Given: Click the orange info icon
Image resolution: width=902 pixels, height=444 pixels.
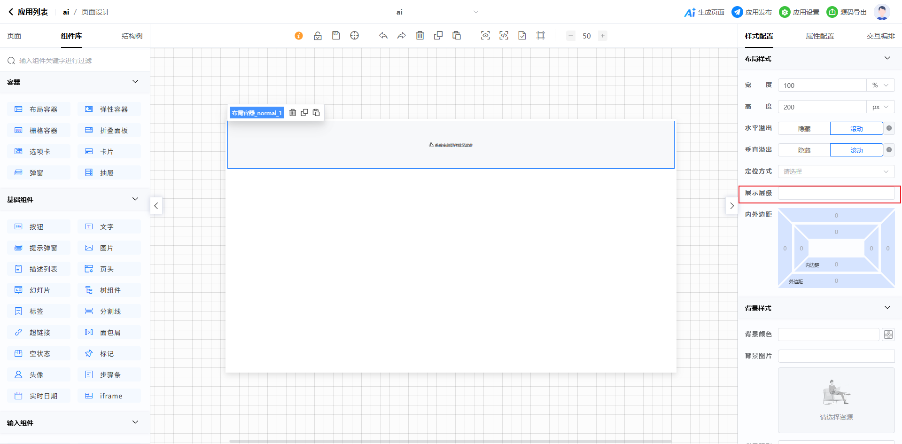Looking at the screenshot, I should (x=299, y=36).
